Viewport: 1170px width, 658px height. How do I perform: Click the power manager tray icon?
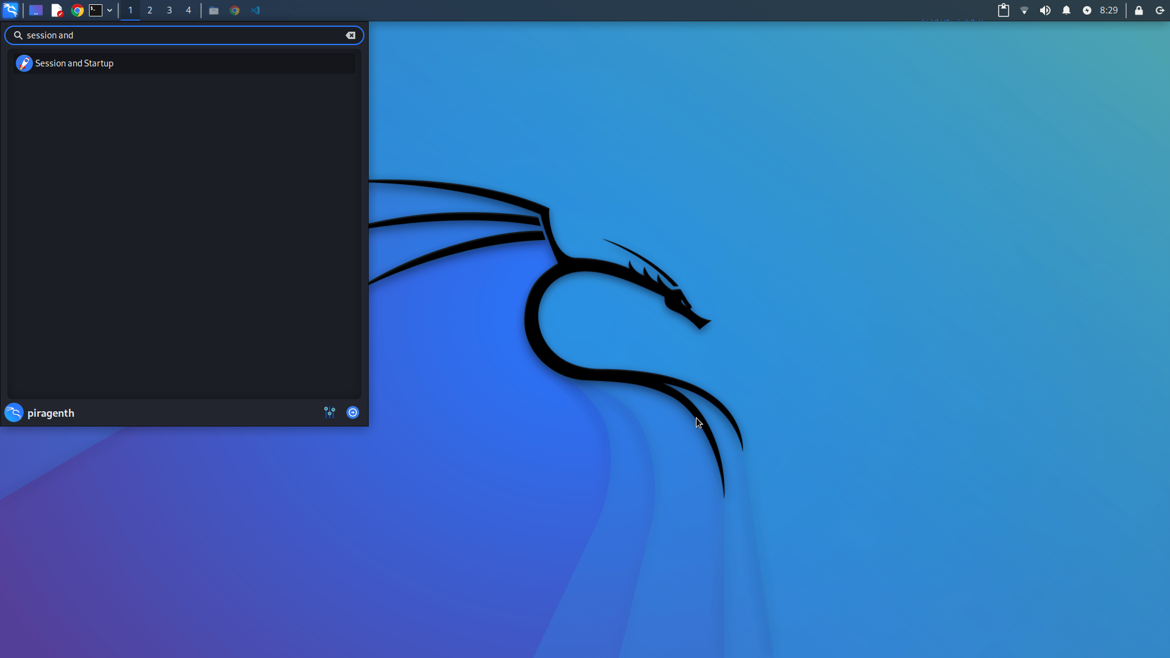click(1087, 10)
